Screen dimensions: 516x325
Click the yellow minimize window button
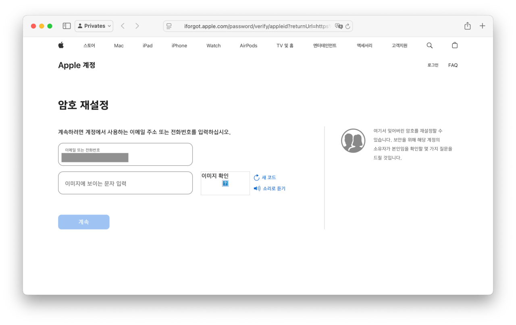pyautogui.click(x=42, y=26)
